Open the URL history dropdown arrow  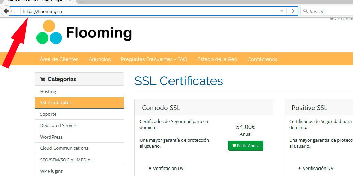(x=282, y=11)
